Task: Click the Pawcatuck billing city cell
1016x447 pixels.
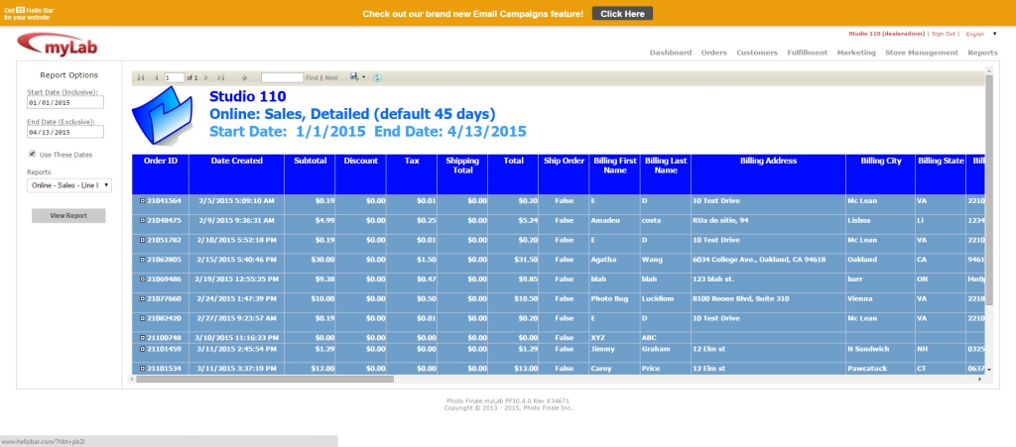Action: point(881,369)
